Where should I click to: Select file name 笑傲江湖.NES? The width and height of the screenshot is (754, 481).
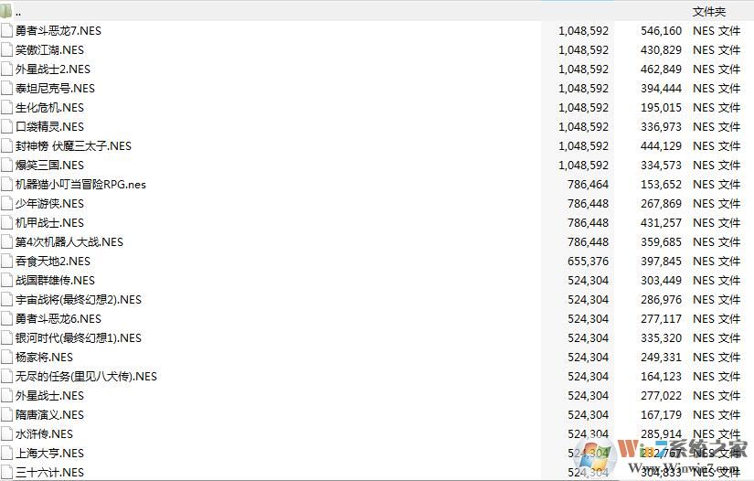(49, 50)
